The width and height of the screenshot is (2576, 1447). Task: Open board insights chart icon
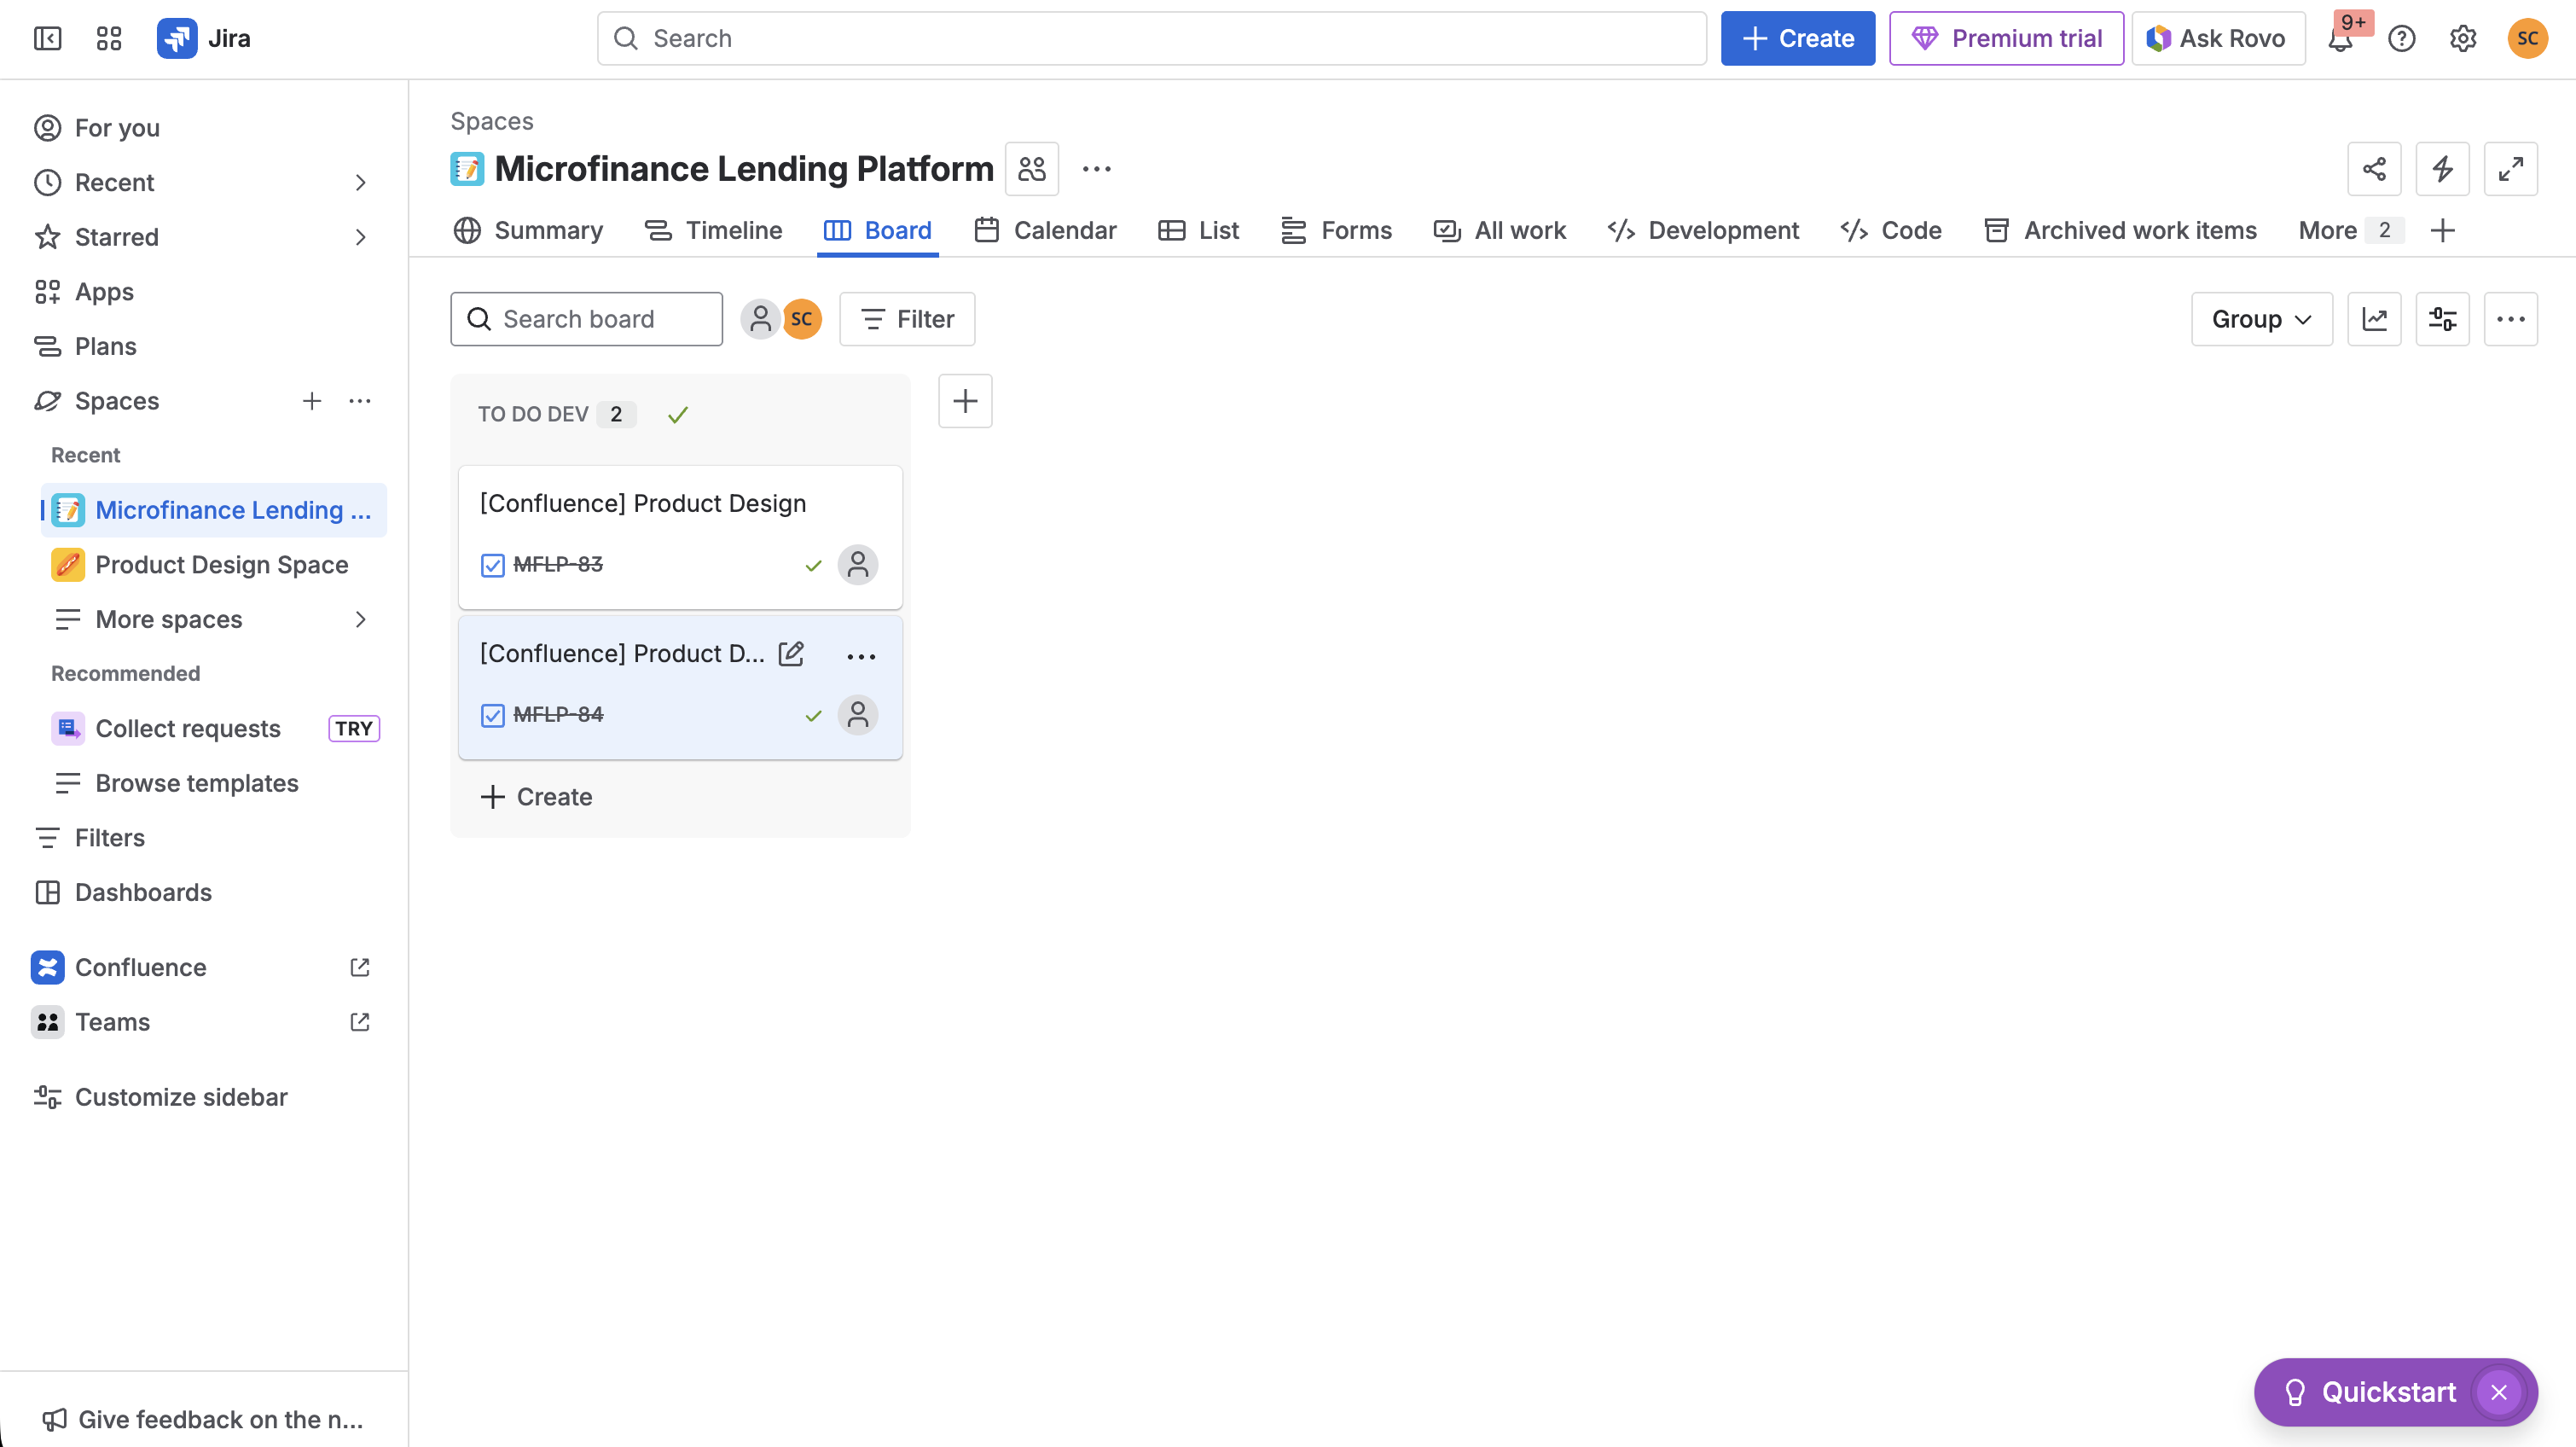(x=2374, y=319)
